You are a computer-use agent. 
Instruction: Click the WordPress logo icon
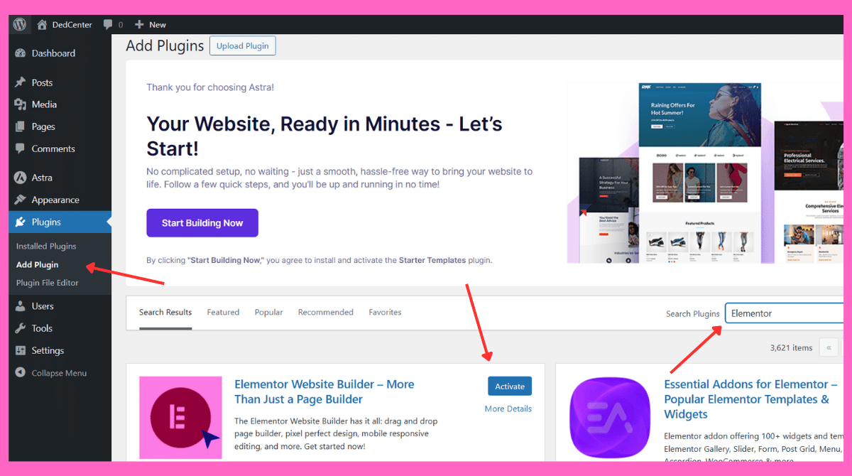(19, 24)
